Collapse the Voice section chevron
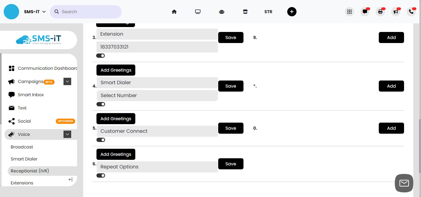The image size is (421, 197). tap(67, 134)
